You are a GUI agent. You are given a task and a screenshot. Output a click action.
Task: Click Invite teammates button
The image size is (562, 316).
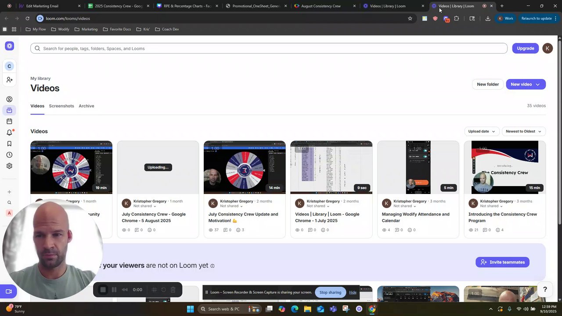502,262
